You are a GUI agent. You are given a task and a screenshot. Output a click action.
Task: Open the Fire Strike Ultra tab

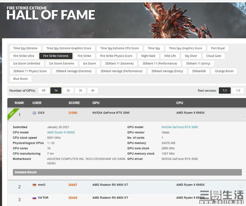coord(24,56)
